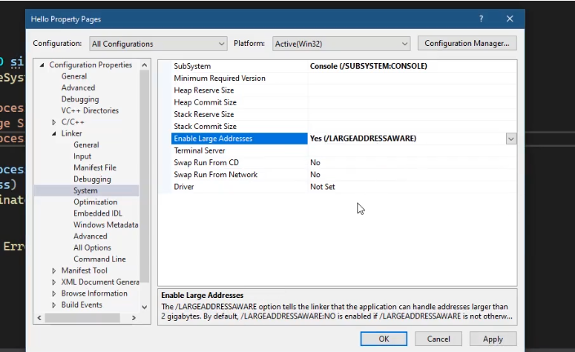Open Configuration Manager
This screenshot has height=352, width=575.
(467, 43)
